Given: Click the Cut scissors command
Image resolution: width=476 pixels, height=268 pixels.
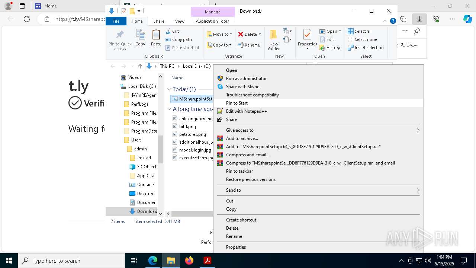Looking at the screenshot, I should pyautogui.click(x=172, y=31).
